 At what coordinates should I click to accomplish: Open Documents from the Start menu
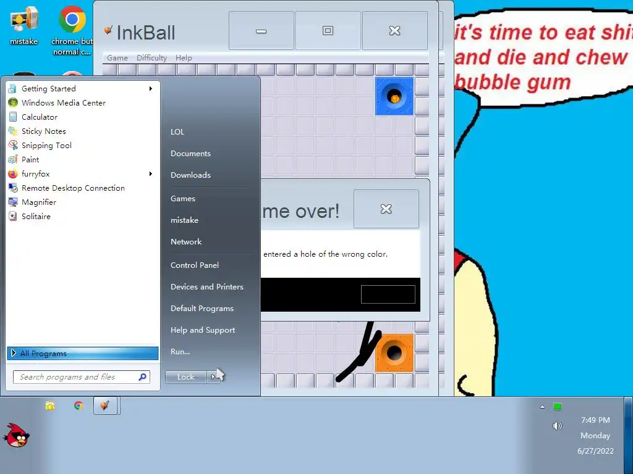tap(190, 154)
